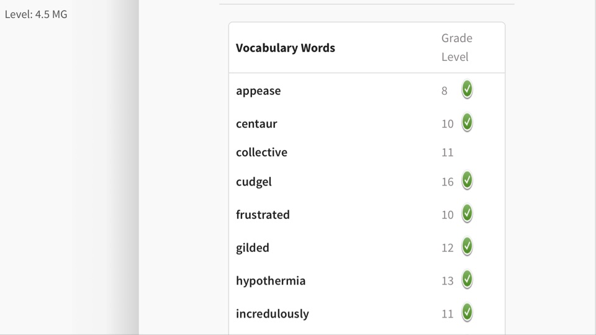Click the Grade Level column header
The width and height of the screenshot is (596, 335).
pos(457,48)
